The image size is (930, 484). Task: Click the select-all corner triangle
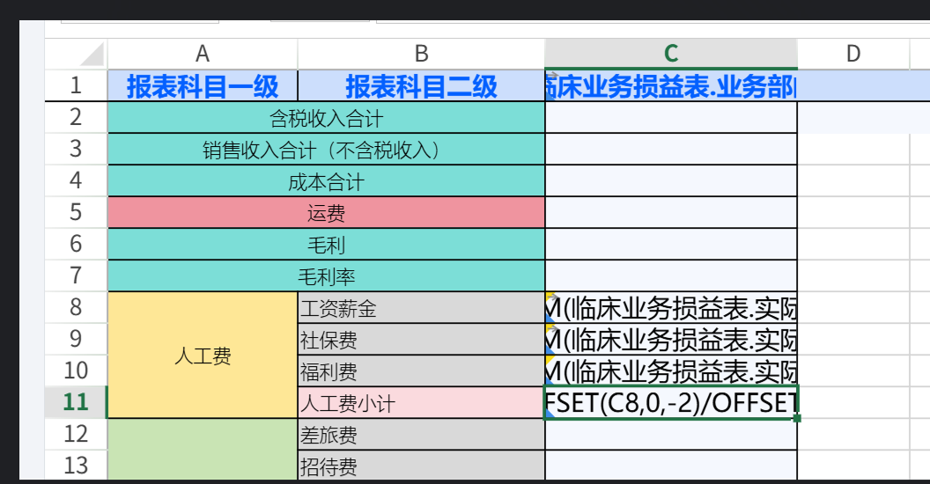click(92, 54)
